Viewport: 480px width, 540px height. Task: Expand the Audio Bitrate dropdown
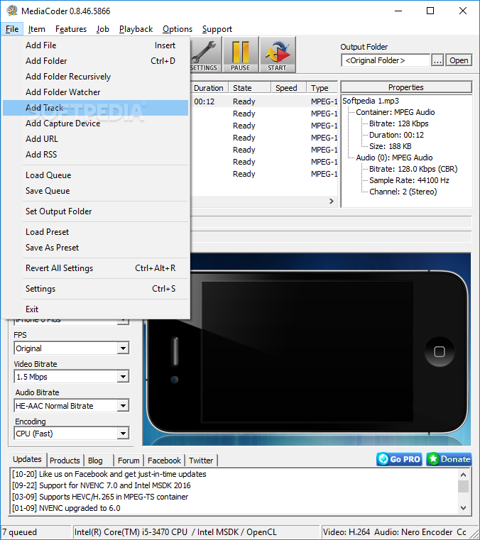tap(123, 406)
